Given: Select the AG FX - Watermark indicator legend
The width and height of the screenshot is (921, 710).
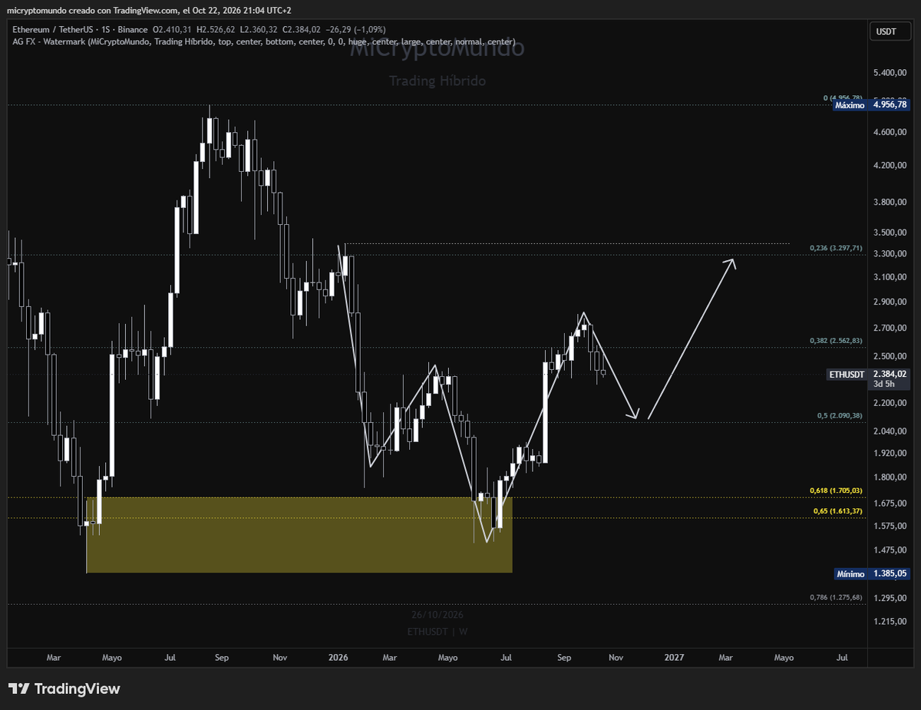Looking at the screenshot, I should pyautogui.click(x=263, y=41).
